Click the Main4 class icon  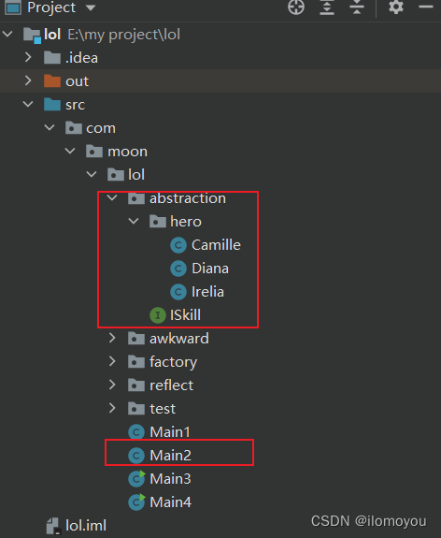click(x=136, y=502)
